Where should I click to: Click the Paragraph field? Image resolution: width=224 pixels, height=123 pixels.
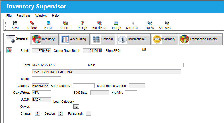pyautogui.click(x=88, y=113)
